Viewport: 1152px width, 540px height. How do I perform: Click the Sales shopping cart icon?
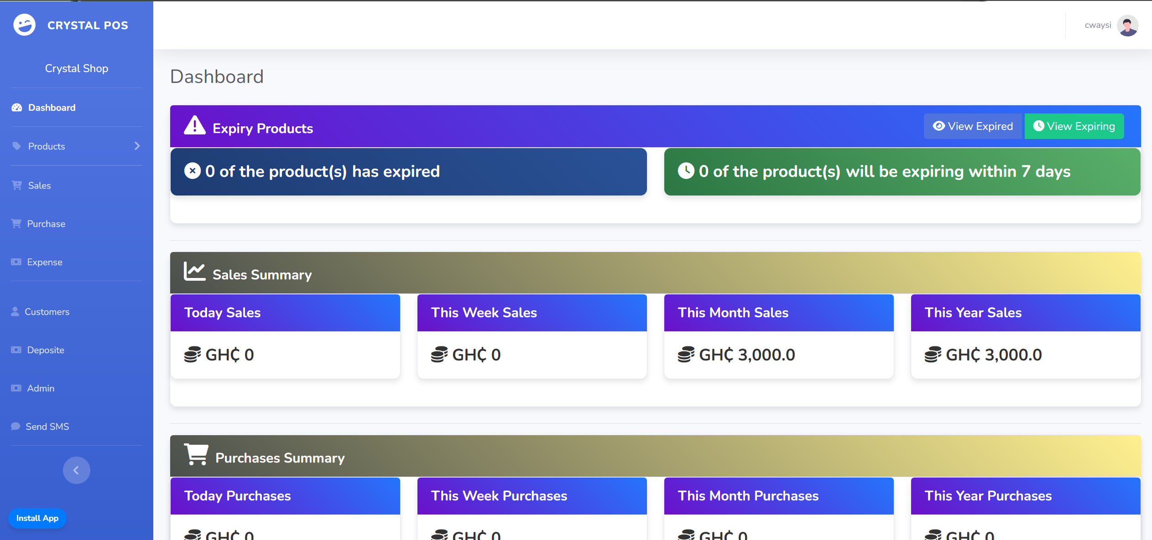tap(17, 185)
